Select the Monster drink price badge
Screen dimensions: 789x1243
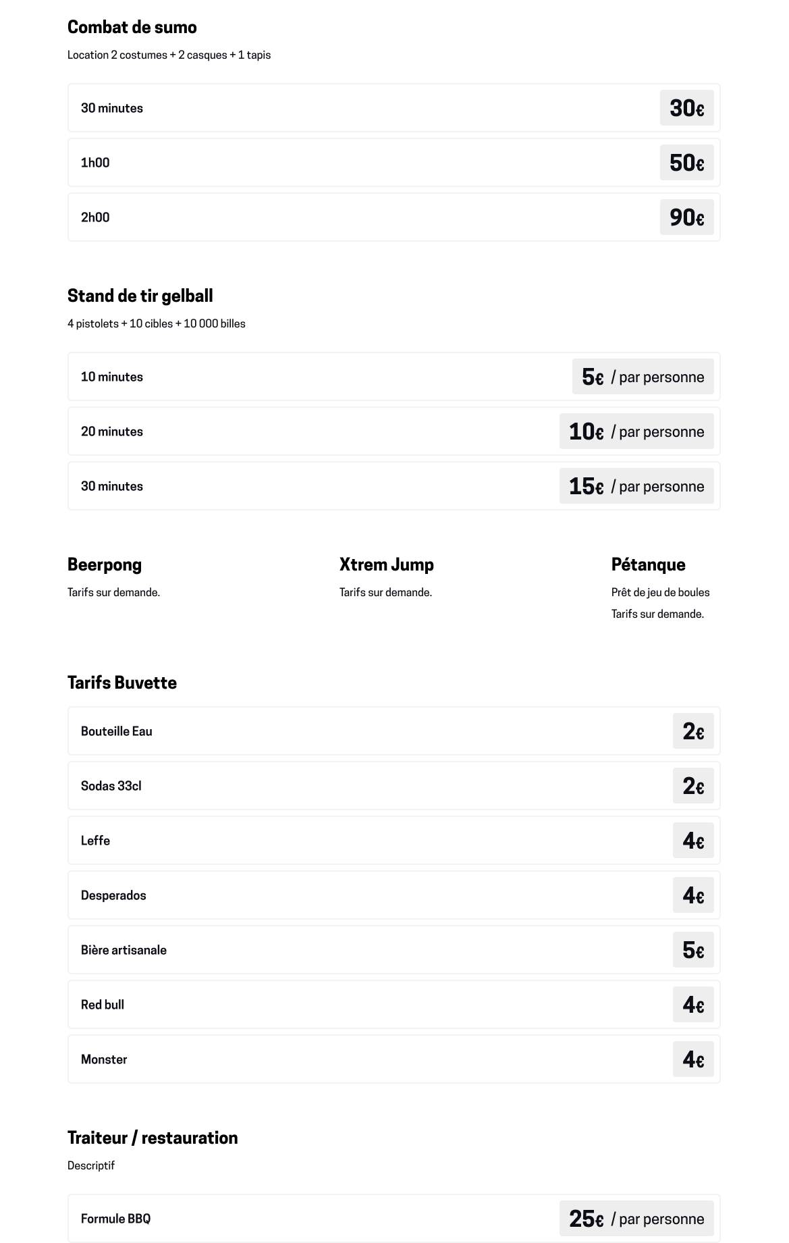pyautogui.click(x=693, y=1059)
